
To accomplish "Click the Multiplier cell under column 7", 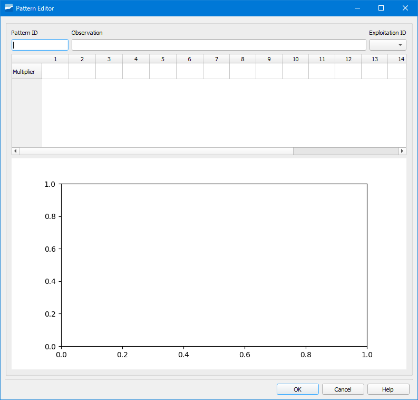I will pos(216,72).
